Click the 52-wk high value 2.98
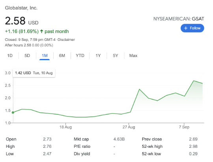Viewport: 213px width, 162px height. [x=193, y=146]
